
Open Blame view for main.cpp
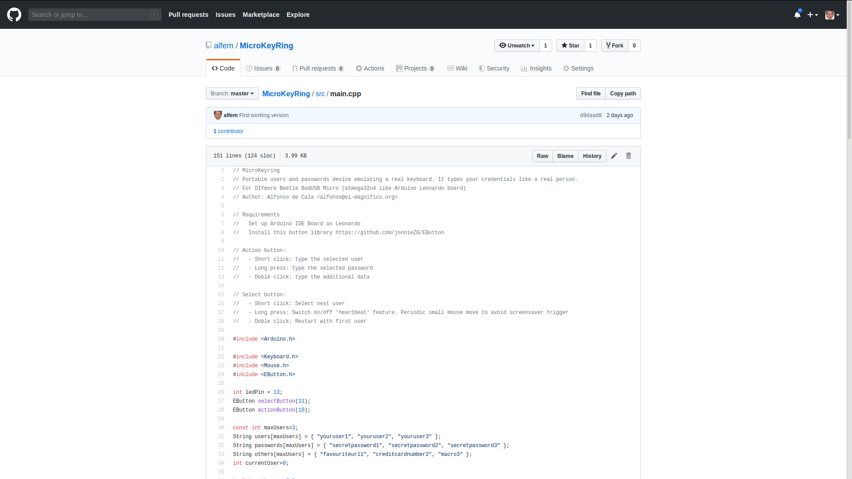coord(565,156)
